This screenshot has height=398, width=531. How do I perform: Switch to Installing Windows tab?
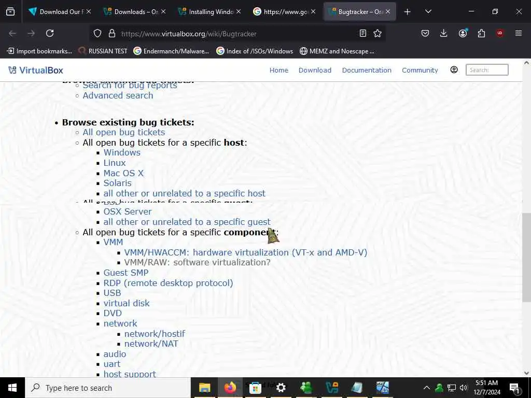click(209, 12)
